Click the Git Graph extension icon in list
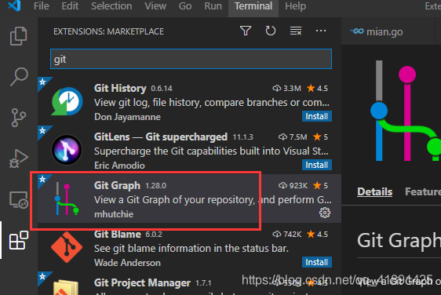This screenshot has width=441, height=295. [x=67, y=198]
